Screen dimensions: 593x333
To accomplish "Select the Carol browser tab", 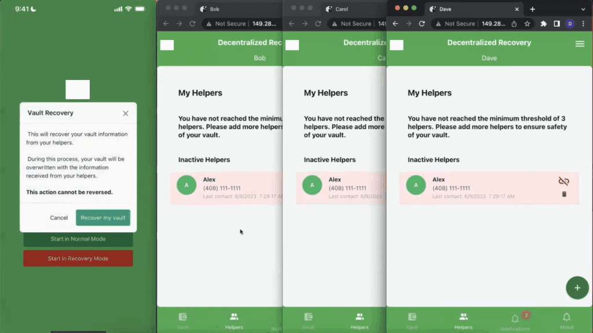I will click(x=347, y=9).
